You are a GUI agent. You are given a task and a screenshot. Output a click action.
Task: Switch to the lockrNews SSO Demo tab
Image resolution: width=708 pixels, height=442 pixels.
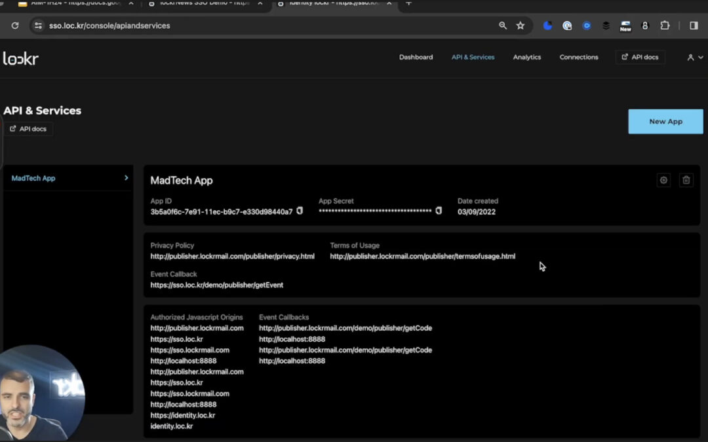pyautogui.click(x=205, y=4)
